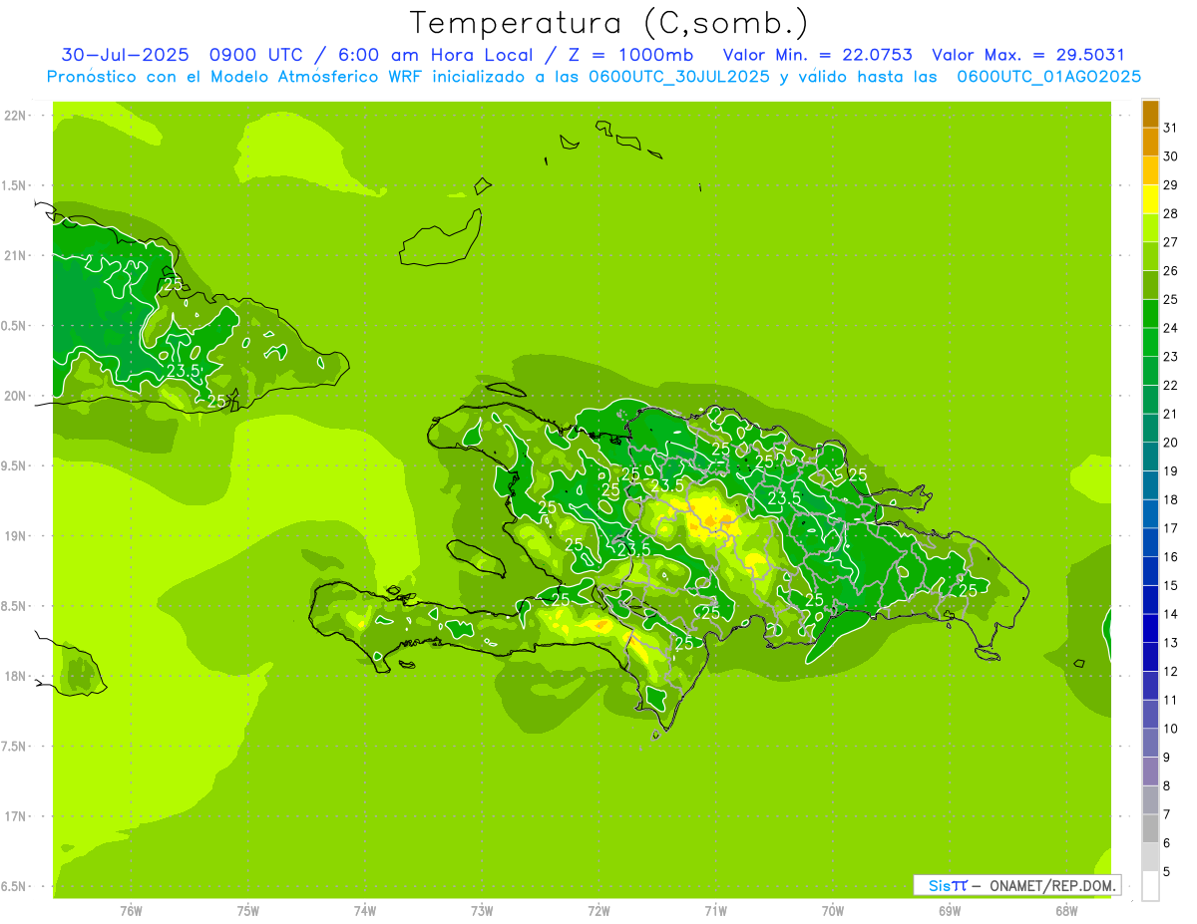Click the '31' value on the color scale

click(1170, 128)
